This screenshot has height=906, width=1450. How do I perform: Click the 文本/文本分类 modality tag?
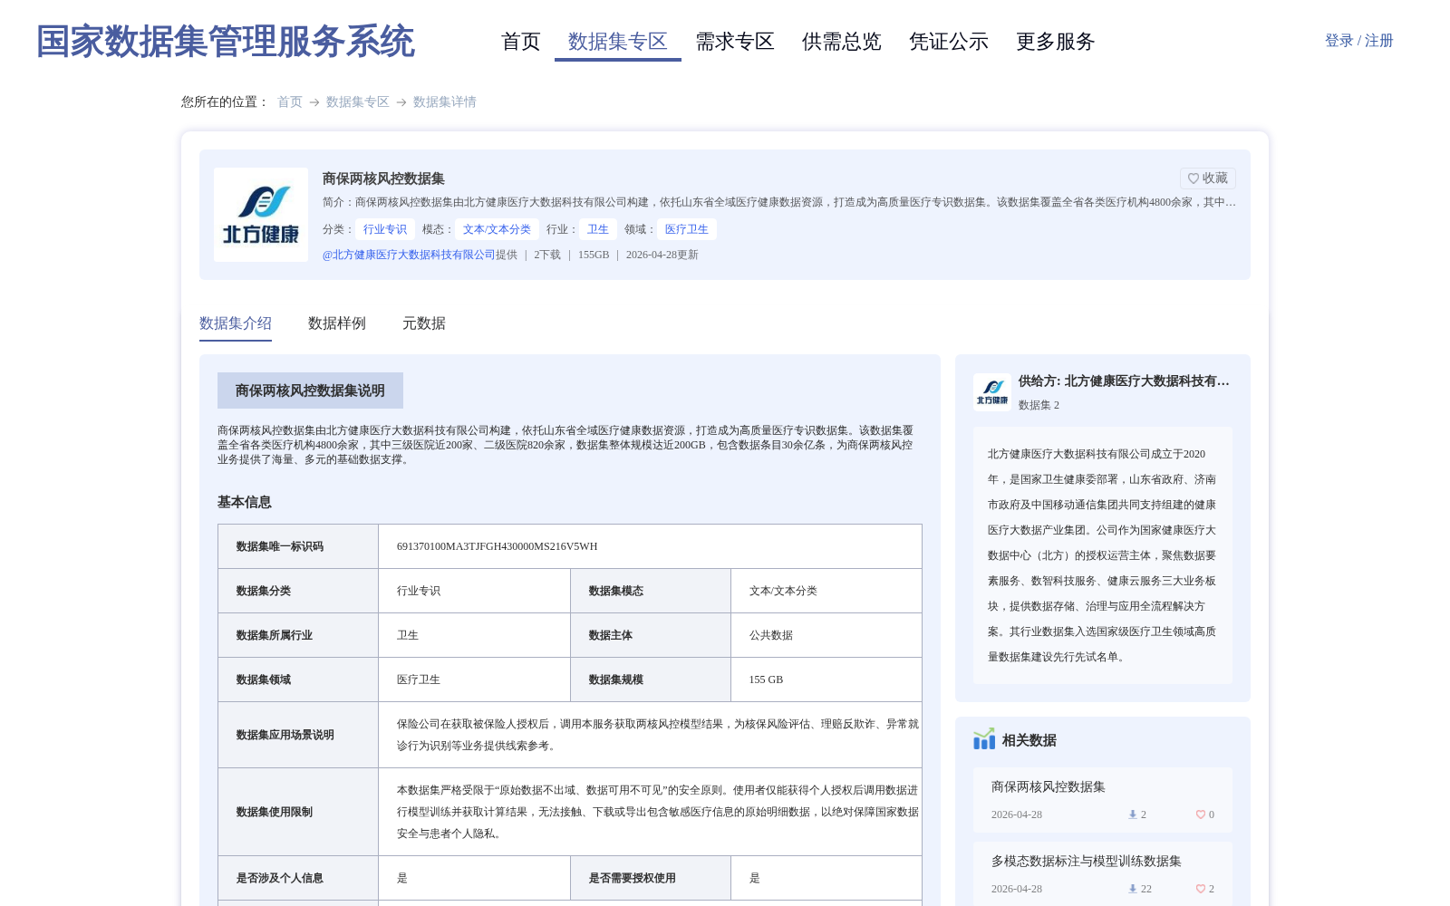coord(497,229)
